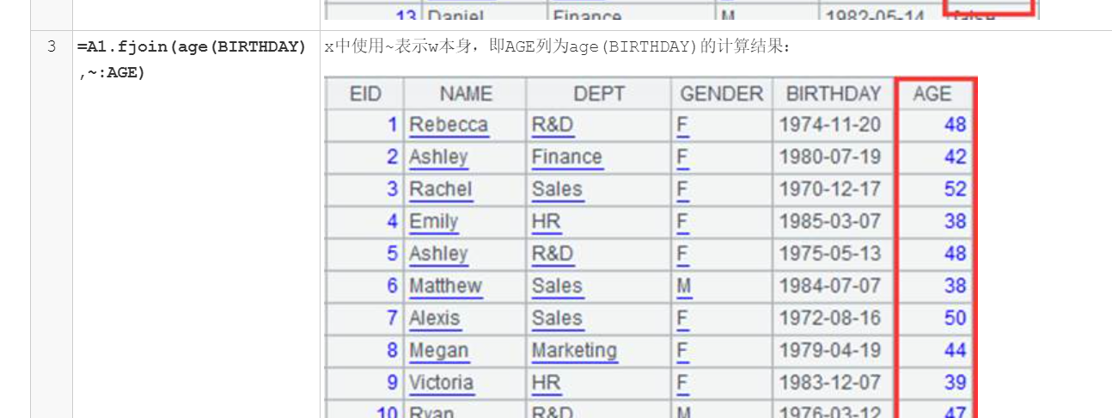This screenshot has height=418, width=1112.
Task: Select the Victoria name link
Action: pos(441,383)
